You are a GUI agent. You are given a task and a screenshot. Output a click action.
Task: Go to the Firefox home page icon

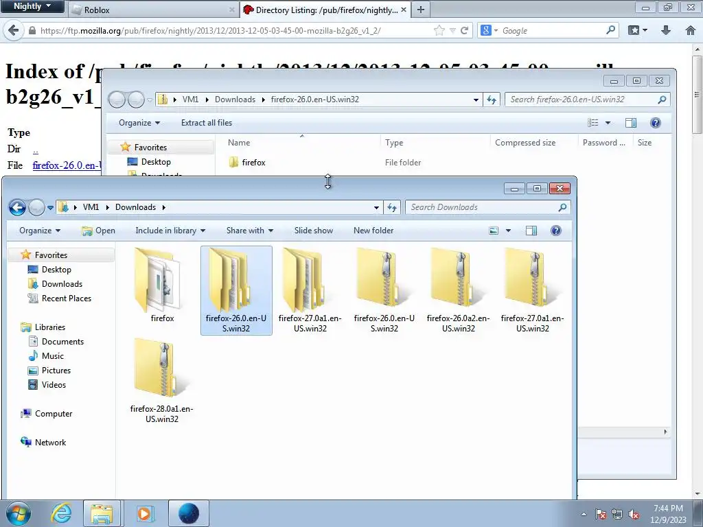pyautogui.click(x=691, y=30)
